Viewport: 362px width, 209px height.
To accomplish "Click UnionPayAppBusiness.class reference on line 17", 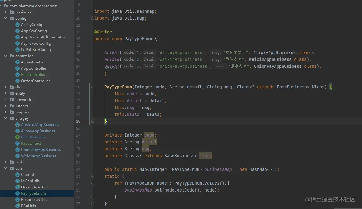I will click(285, 67).
